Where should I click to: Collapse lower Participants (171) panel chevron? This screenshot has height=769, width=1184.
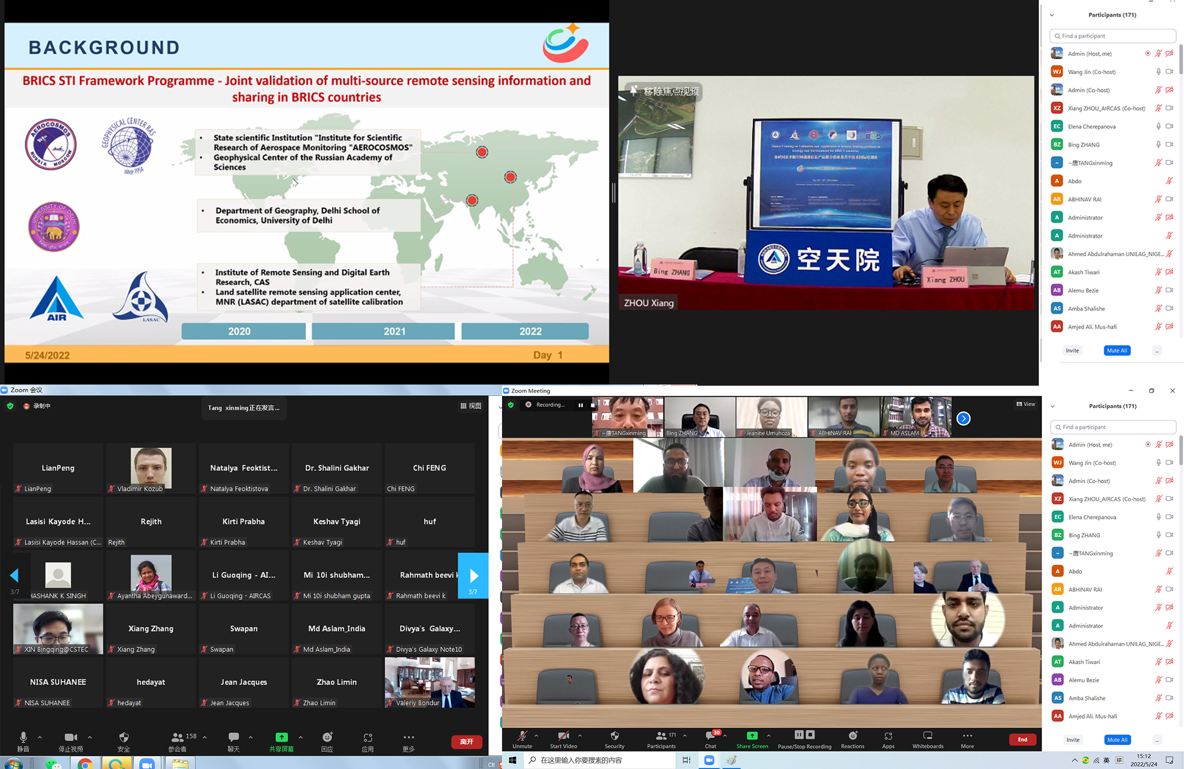click(1053, 406)
